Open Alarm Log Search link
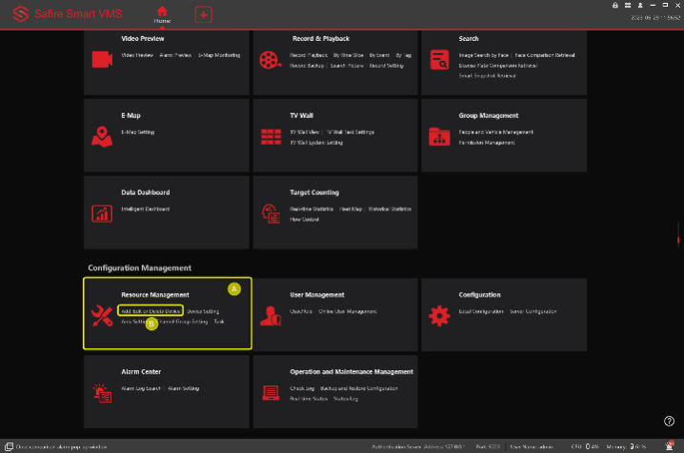This screenshot has height=453, width=684. tap(141, 388)
